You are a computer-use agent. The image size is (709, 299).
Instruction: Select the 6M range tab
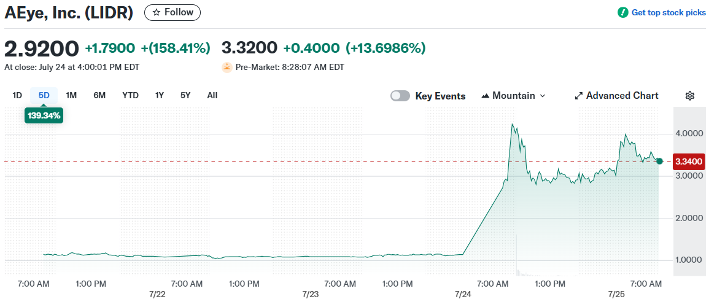99,95
